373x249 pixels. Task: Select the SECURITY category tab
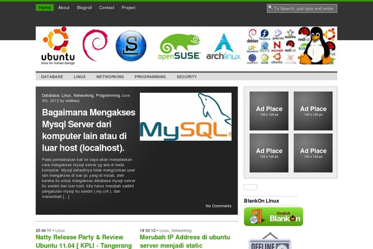point(186,77)
